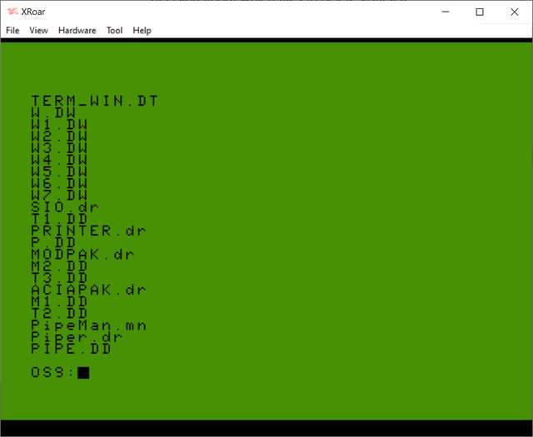Click the ACIAPAK.dr entry
Screen dimensions: 533x437
click(89, 290)
